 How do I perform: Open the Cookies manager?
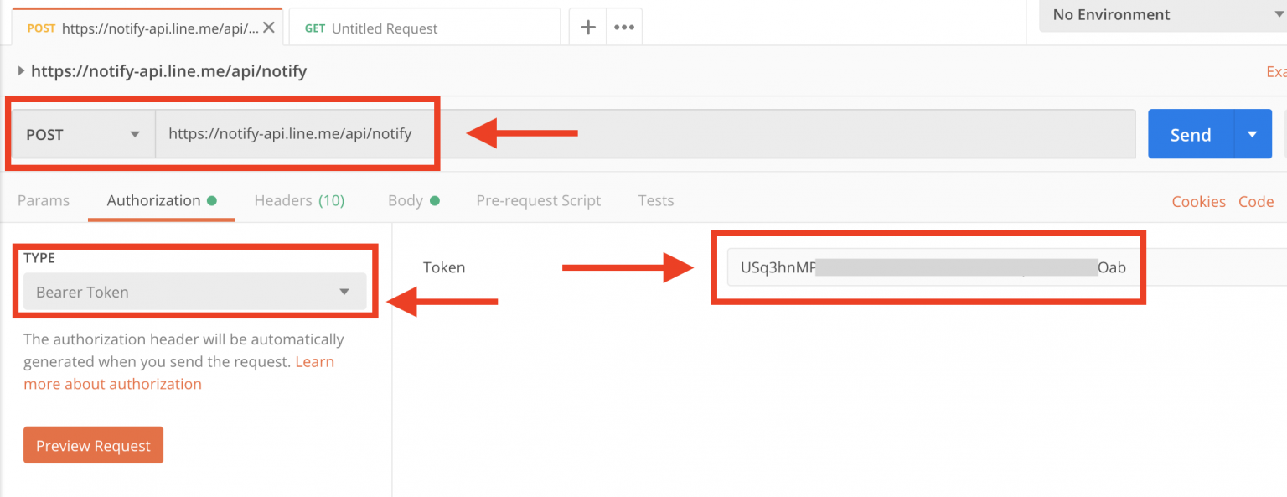tap(1198, 201)
